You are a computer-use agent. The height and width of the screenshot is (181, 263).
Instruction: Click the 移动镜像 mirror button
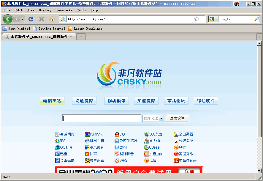pos(117,101)
